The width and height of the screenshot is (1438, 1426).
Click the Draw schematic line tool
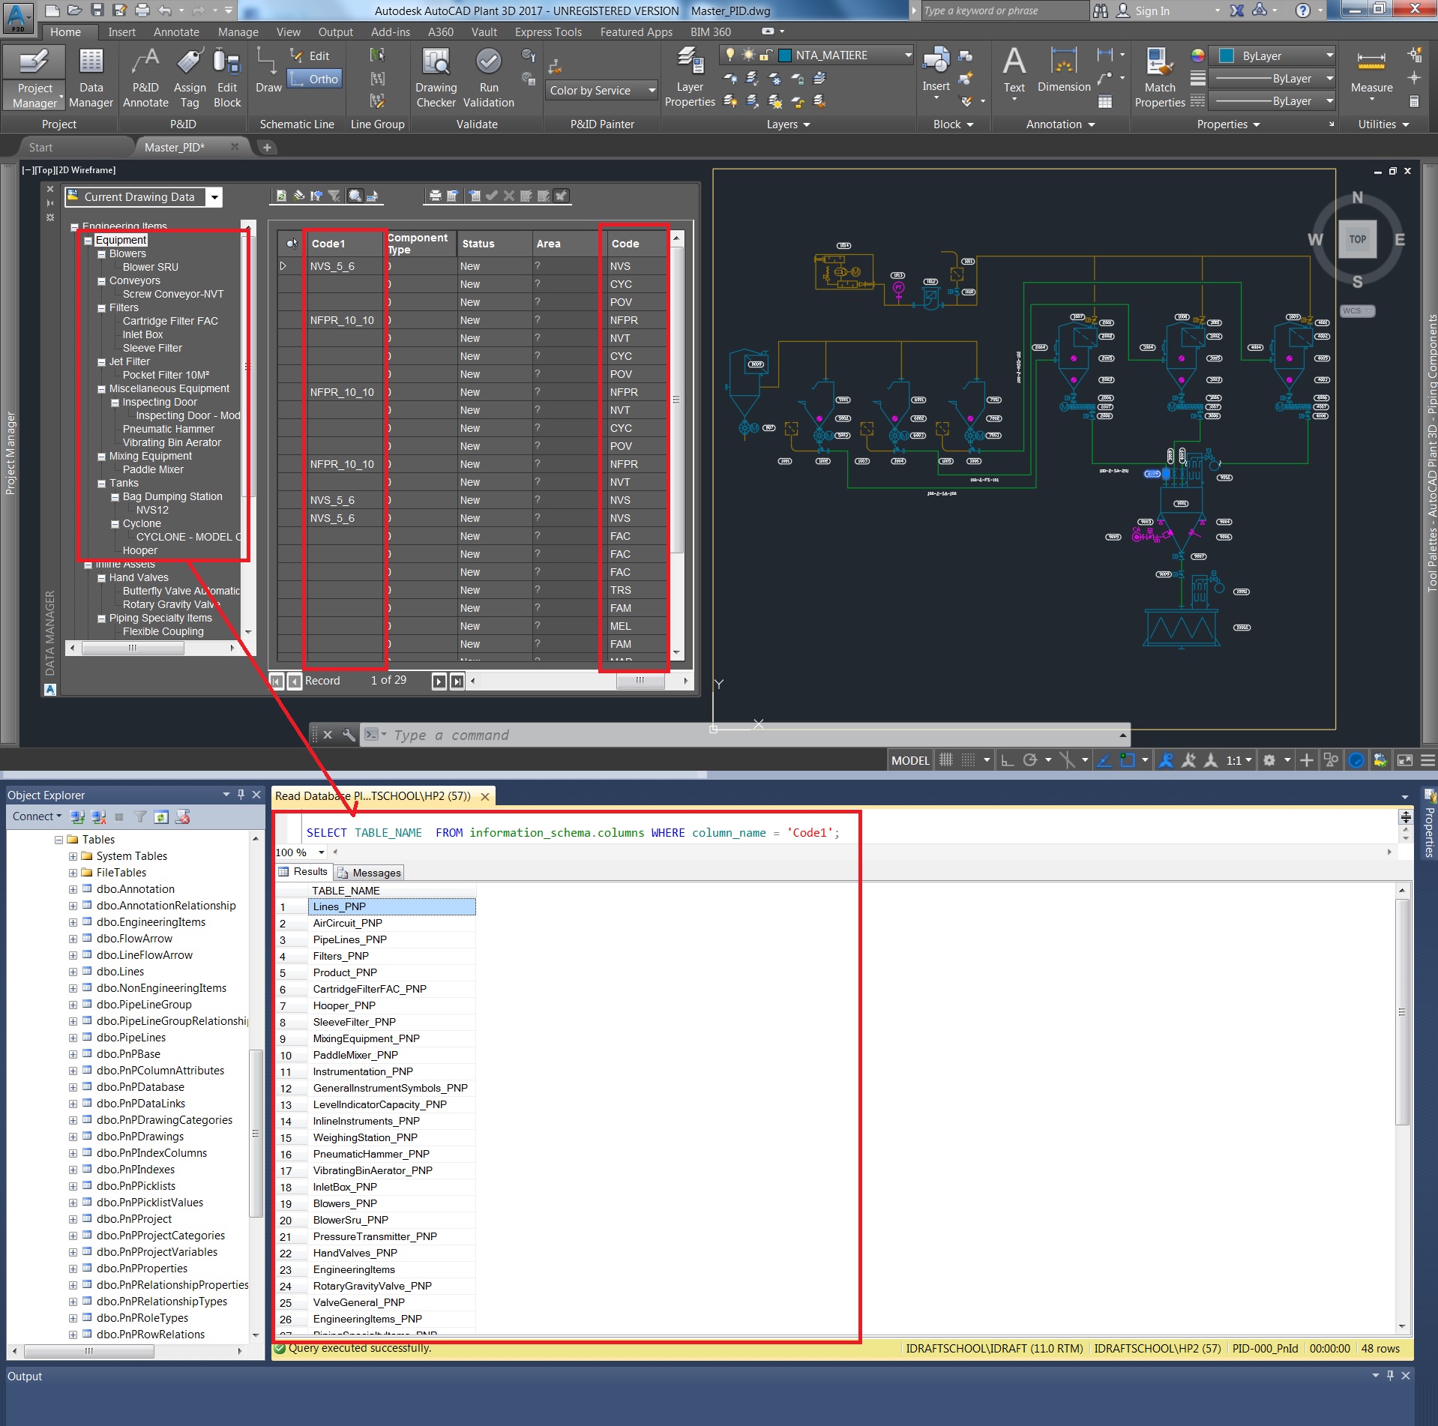pos(268,70)
